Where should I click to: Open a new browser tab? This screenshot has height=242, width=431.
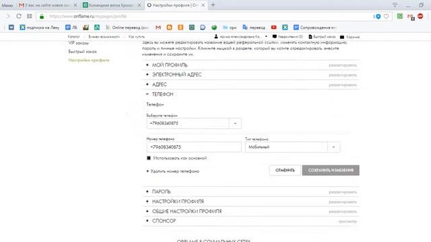213,5
